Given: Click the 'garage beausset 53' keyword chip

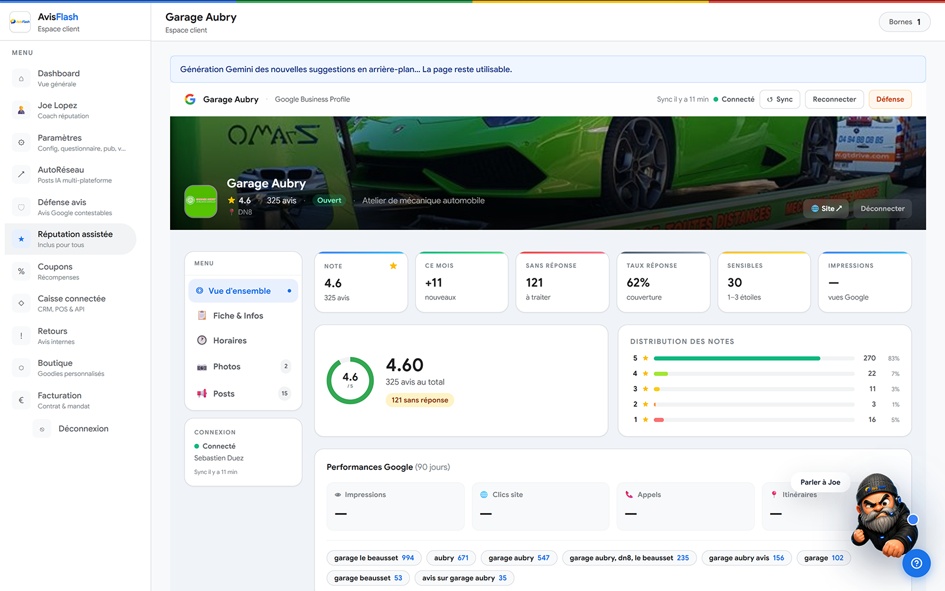Looking at the screenshot, I should [368, 578].
